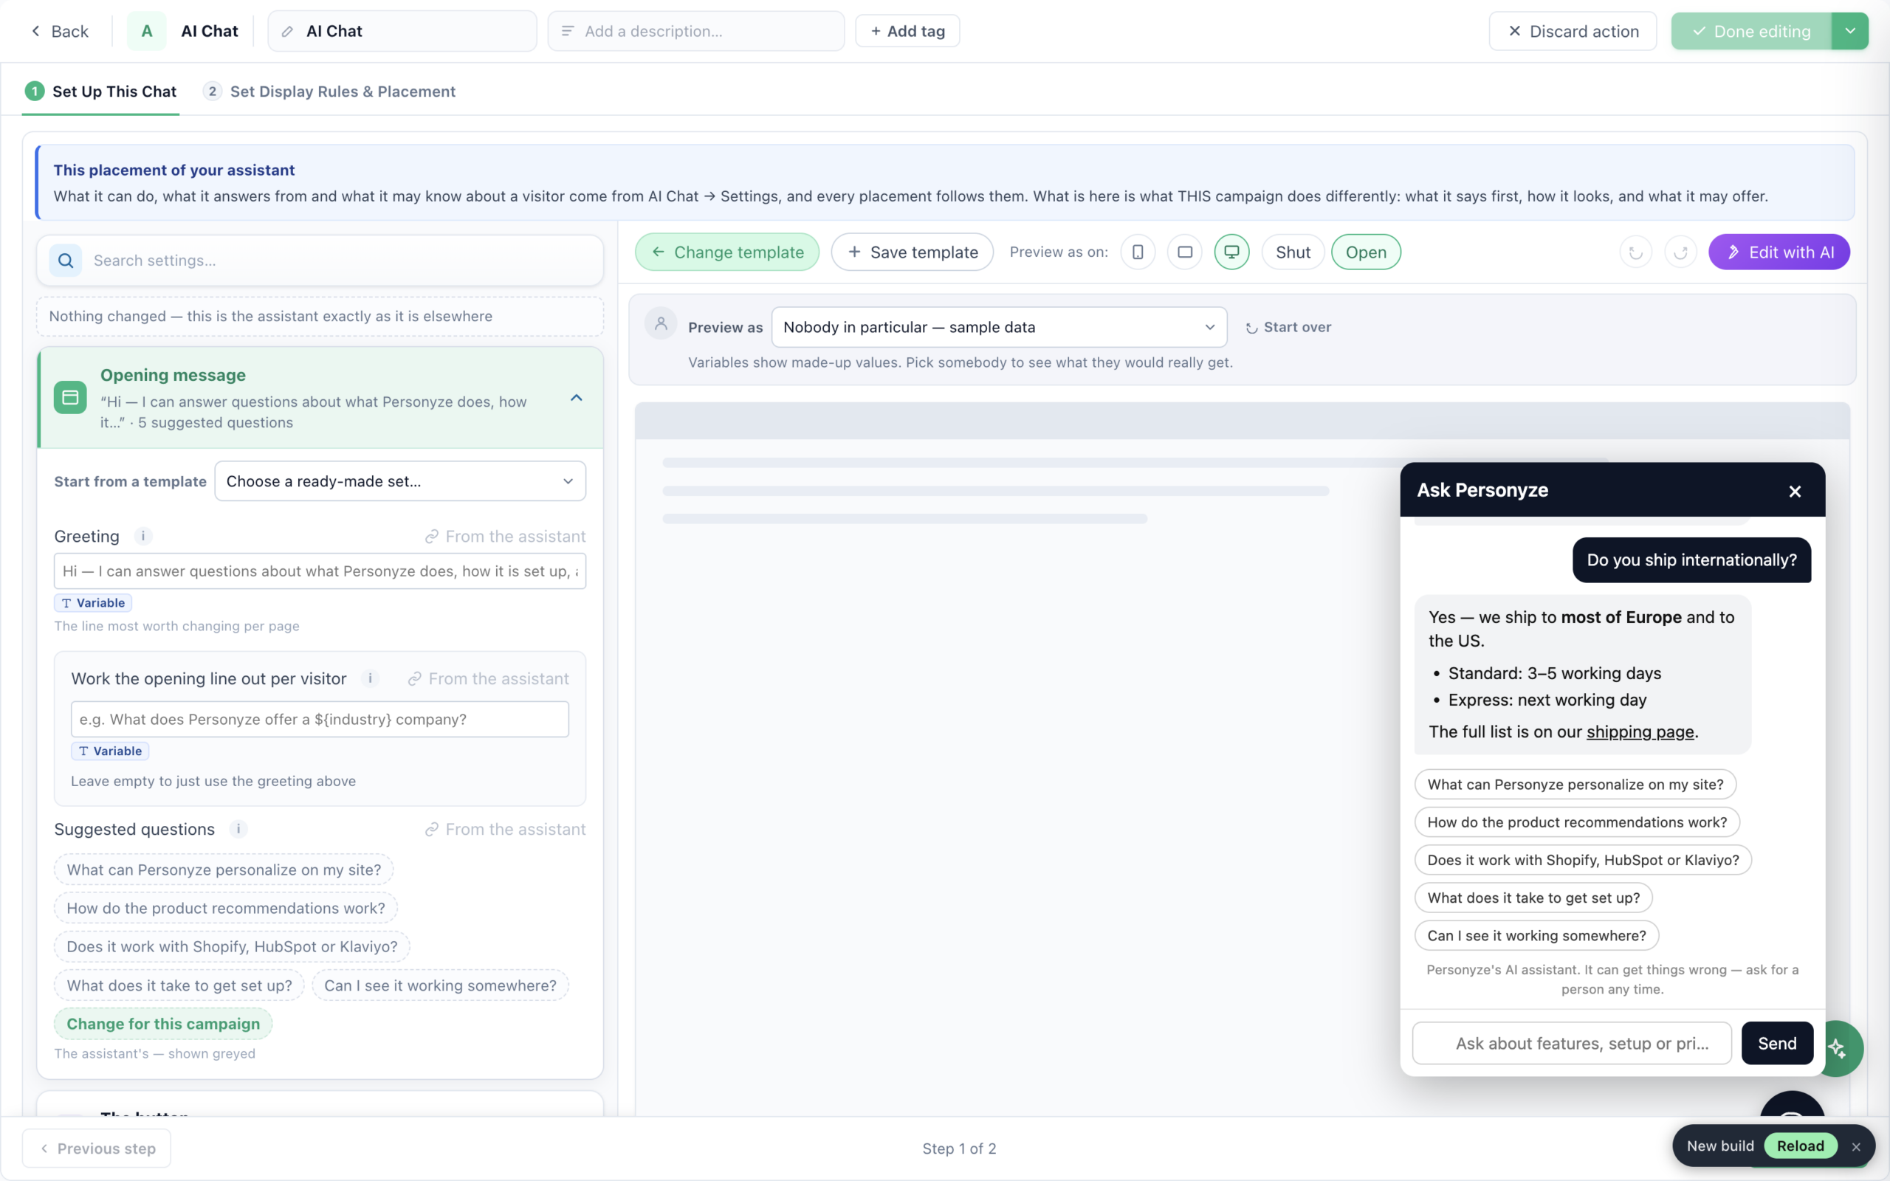Click preview chip 'What can Personyze personalize on my site?'

(1575, 784)
